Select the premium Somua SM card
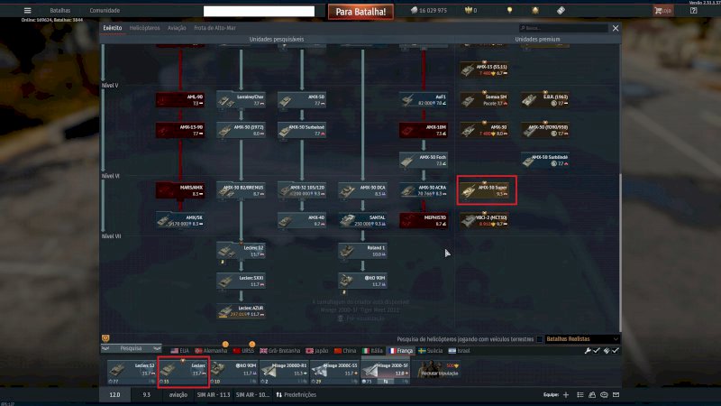721x406 pixels. (x=485, y=100)
